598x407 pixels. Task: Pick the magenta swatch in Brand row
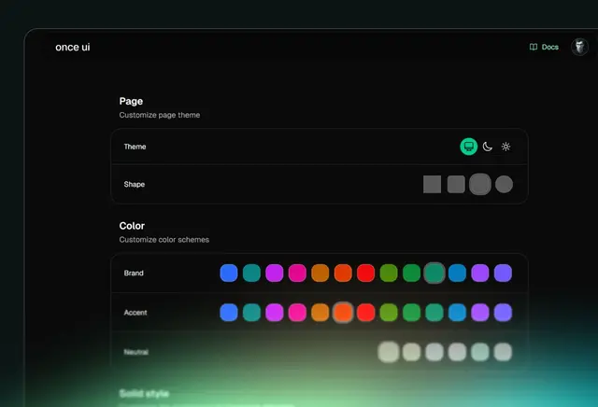(275, 273)
